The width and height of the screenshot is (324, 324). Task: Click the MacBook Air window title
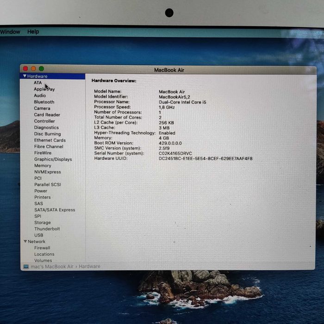point(169,70)
